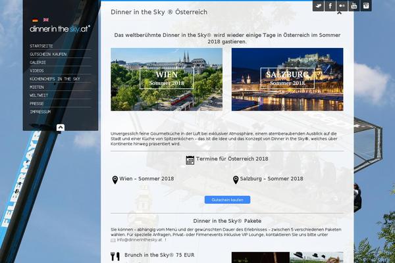Click Wien – Sommer 2018 date heading
The height and width of the screenshot is (263, 395).
pos(147,179)
